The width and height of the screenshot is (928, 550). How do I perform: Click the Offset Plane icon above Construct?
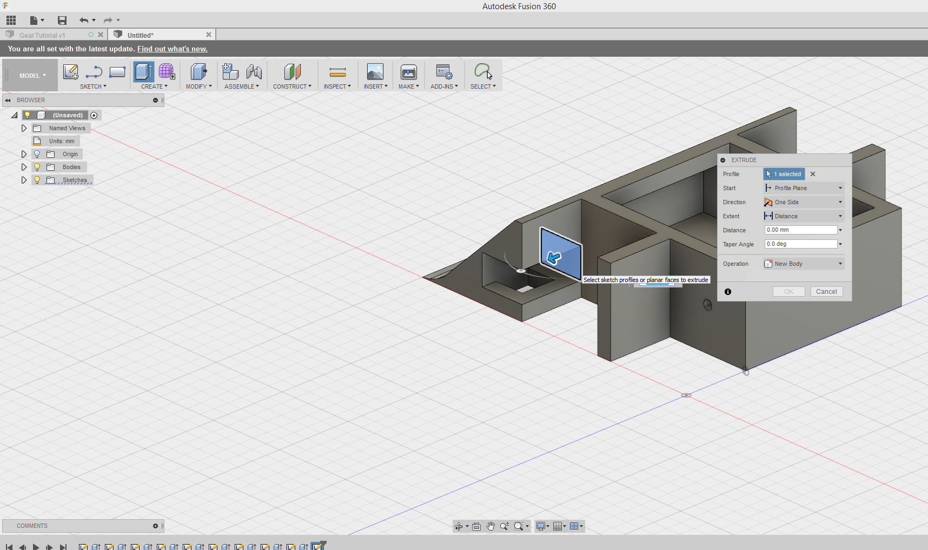(292, 72)
